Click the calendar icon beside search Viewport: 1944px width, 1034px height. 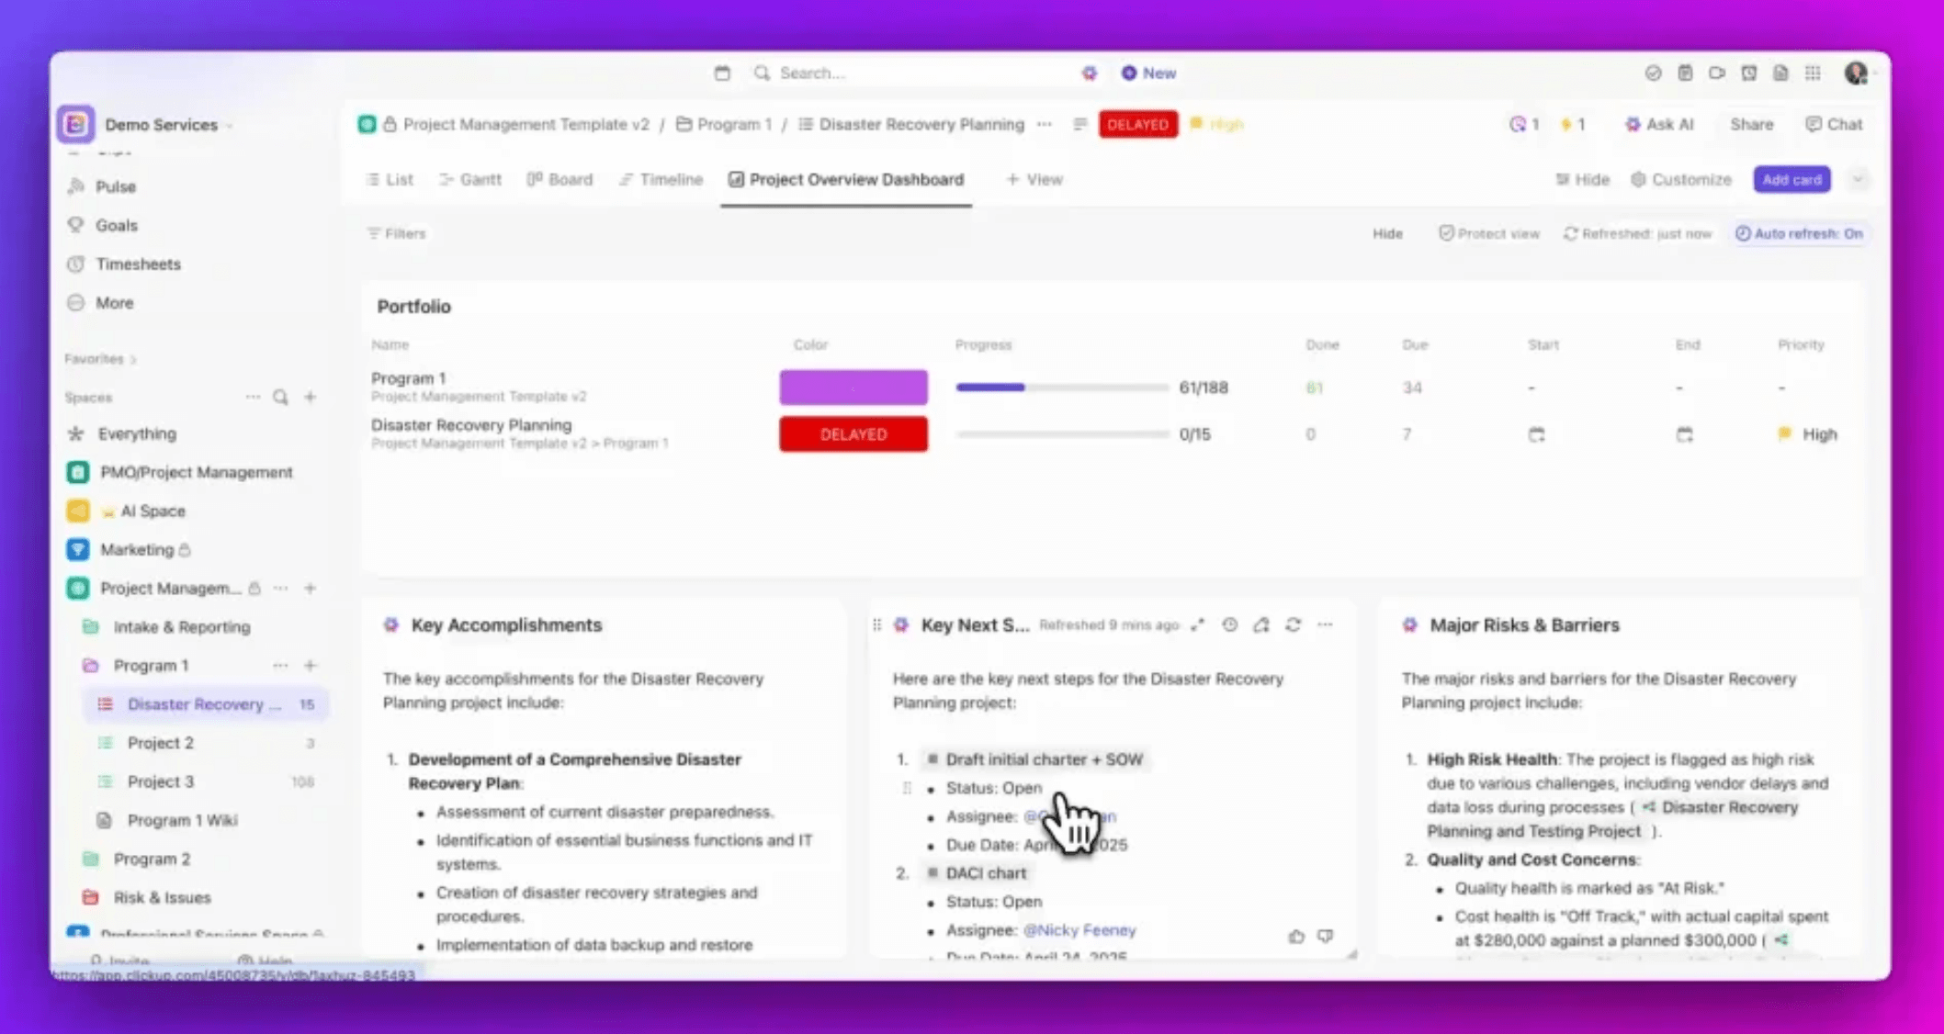click(722, 73)
